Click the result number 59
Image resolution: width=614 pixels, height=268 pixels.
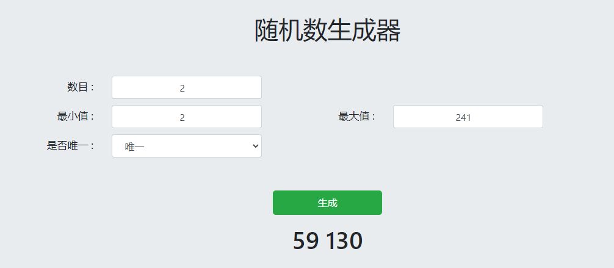(x=306, y=241)
